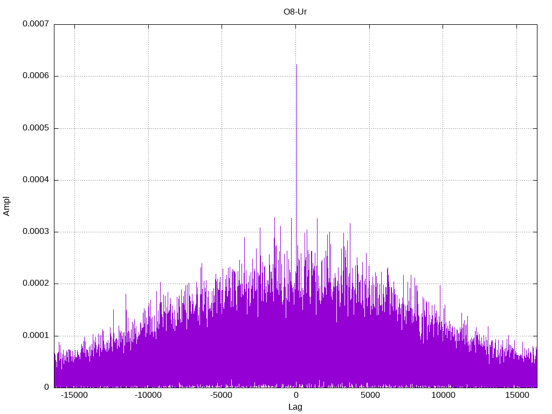Image resolution: width=552 pixels, height=414 pixels.
Task: Click the chart title O8-Ur
Action: [295, 11]
